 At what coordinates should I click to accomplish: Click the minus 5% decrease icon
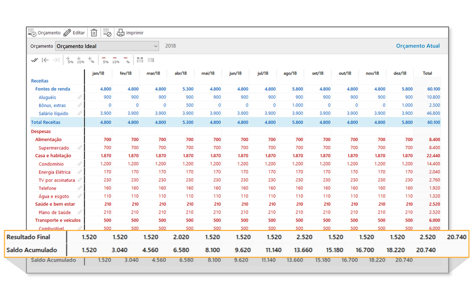coord(105,60)
